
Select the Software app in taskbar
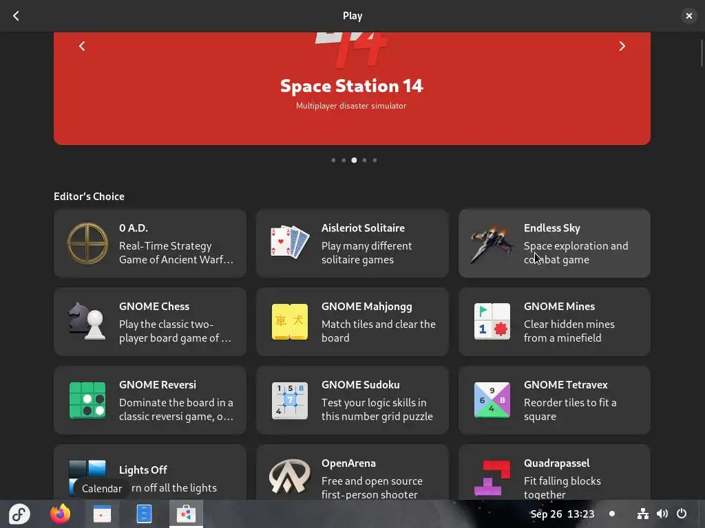point(186,514)
